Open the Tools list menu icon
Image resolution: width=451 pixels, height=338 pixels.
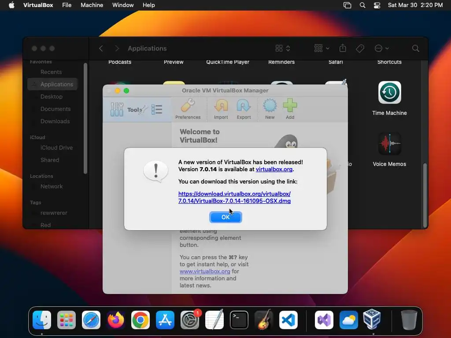pyautogui.click(x=157, y=110)
